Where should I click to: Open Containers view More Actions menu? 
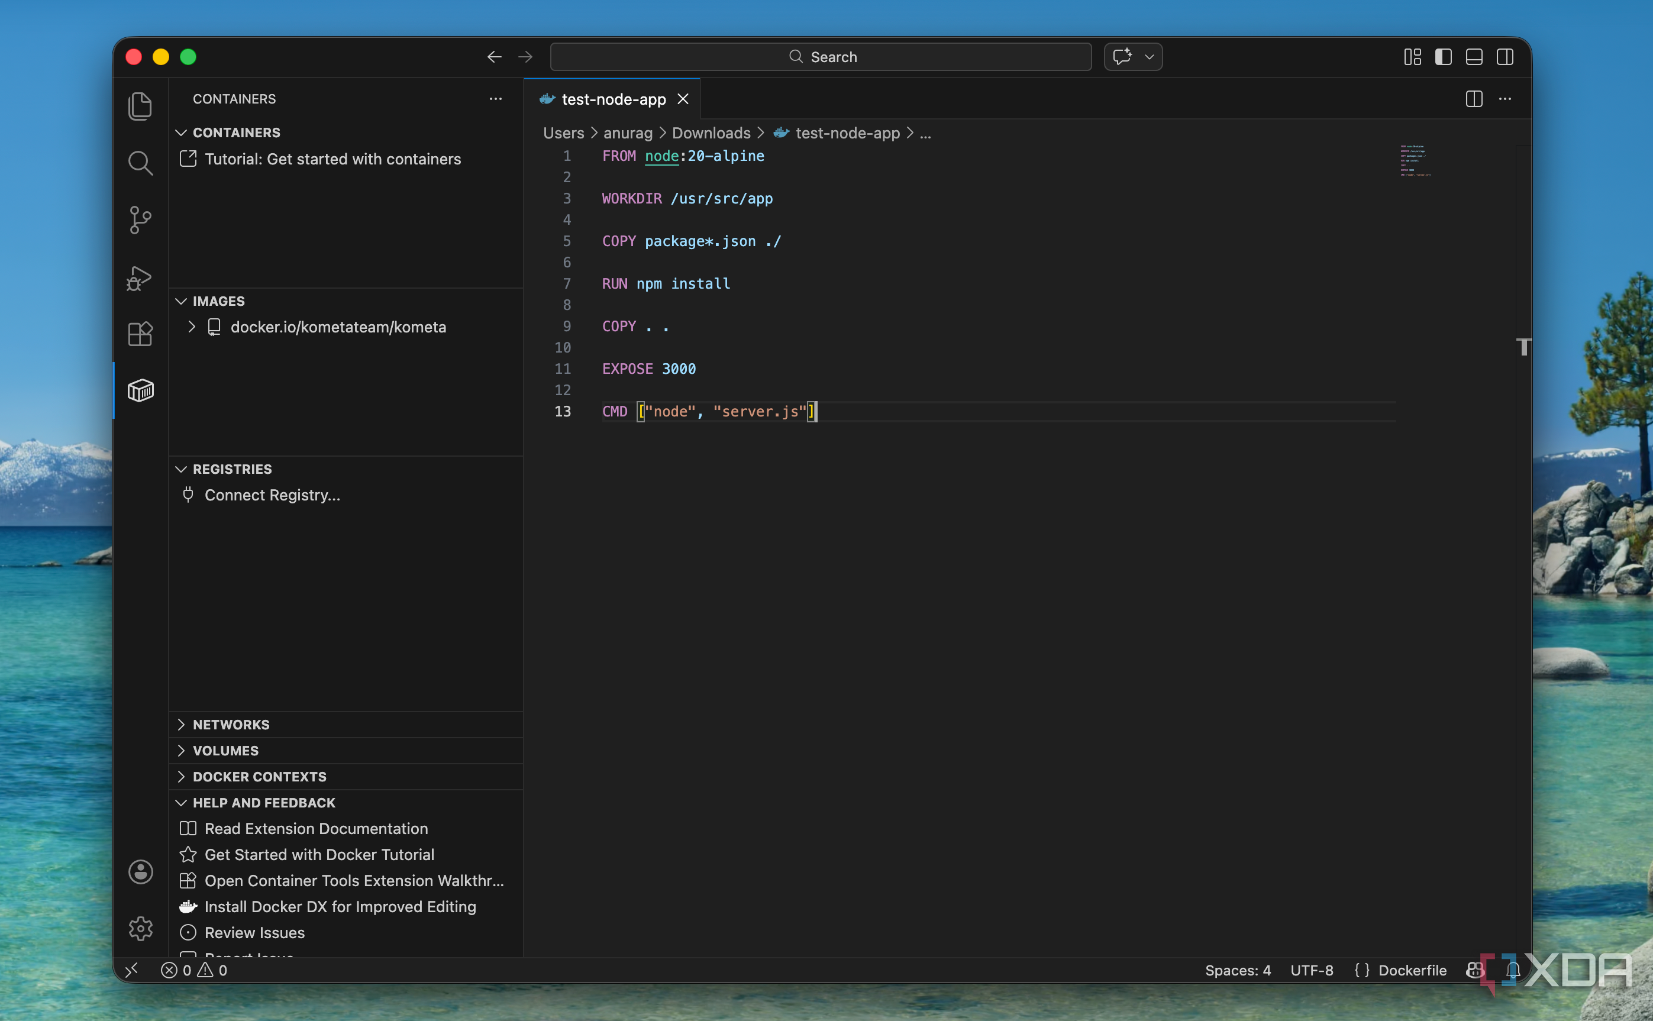pyautogui.click(x=496, y=99)
